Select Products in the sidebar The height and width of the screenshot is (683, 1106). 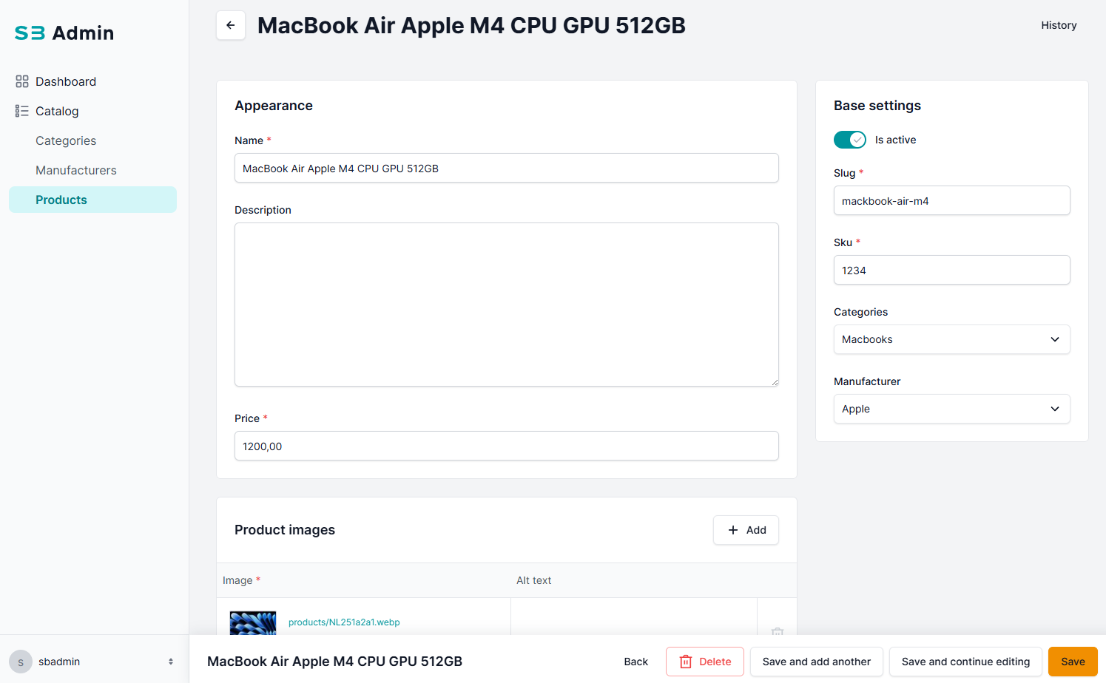[92, 200]
